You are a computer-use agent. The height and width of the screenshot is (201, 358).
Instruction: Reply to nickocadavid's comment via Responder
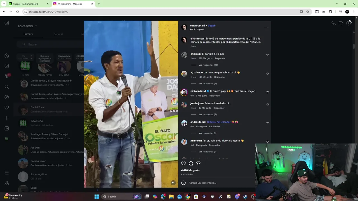[x=215, y=96]
